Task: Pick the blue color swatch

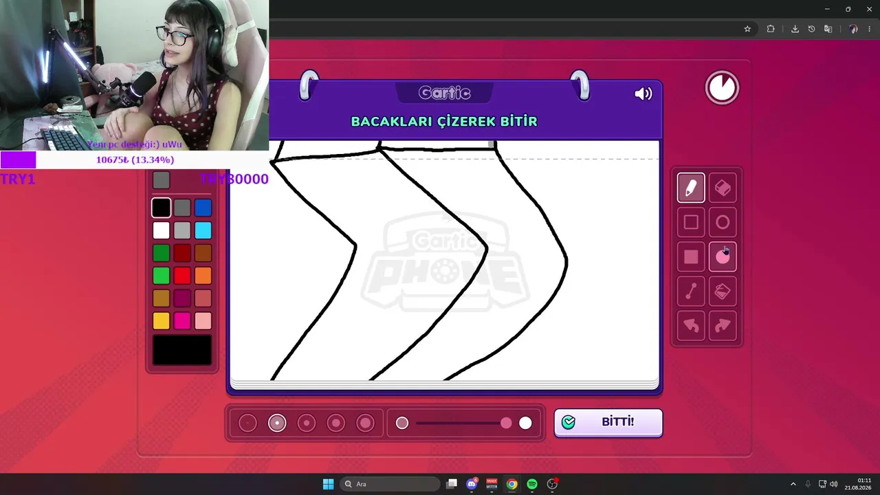Action: point(203,208)
